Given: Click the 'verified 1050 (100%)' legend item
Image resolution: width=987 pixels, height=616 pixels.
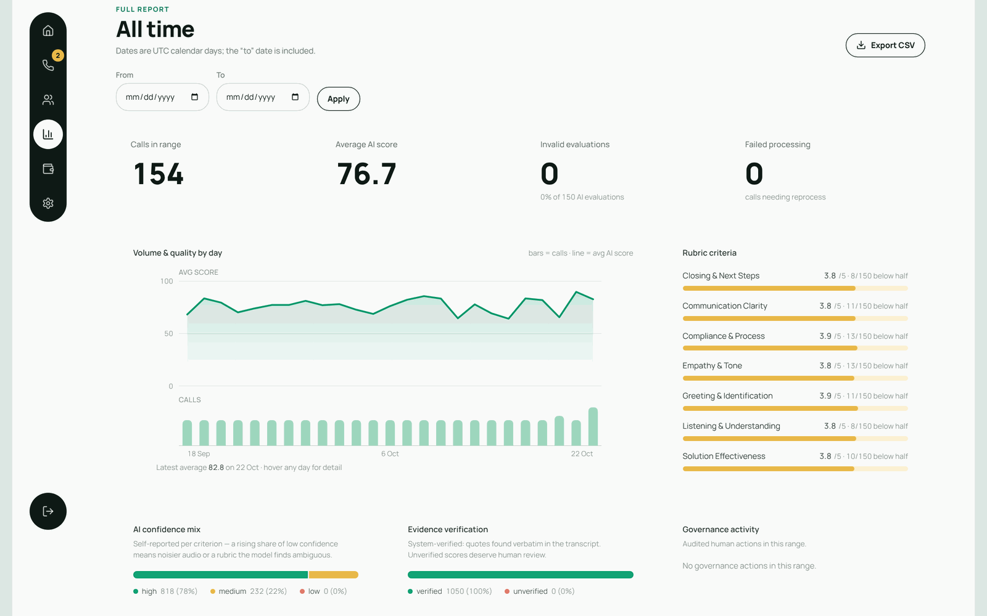Looking at the screenshot, I should (x=450, y=591).
